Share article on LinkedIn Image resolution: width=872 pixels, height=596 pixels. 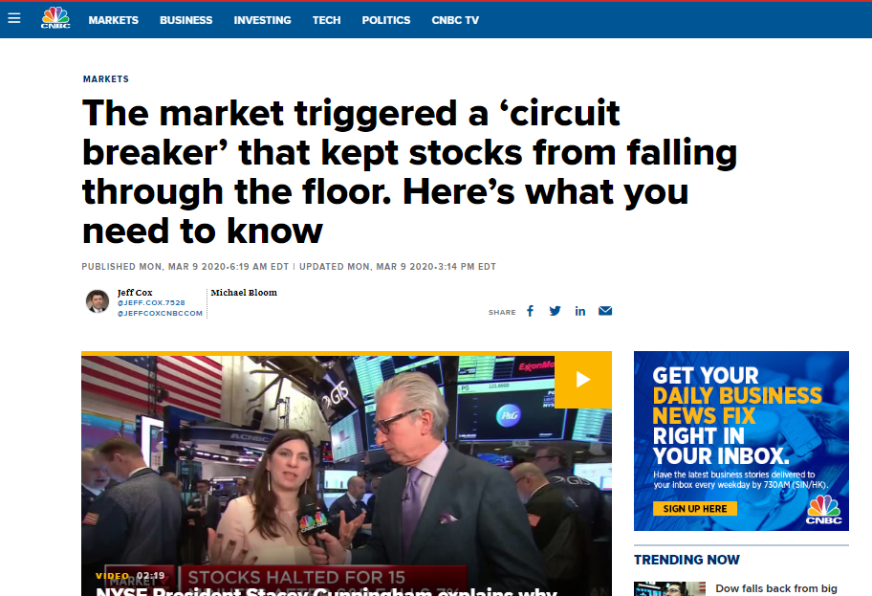[x=580, y=311]
